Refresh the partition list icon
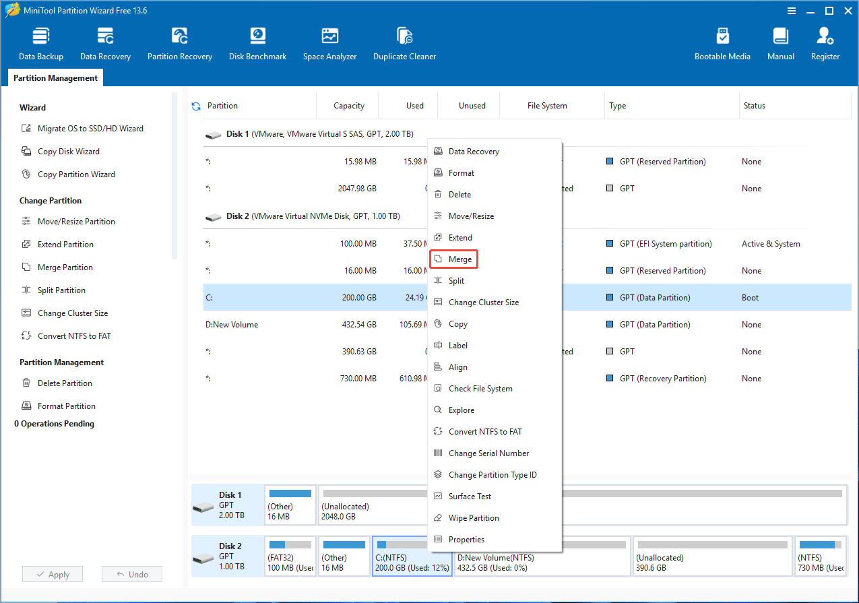The height and width of the screenshot is (603, 859). click(x=196, y=106)
